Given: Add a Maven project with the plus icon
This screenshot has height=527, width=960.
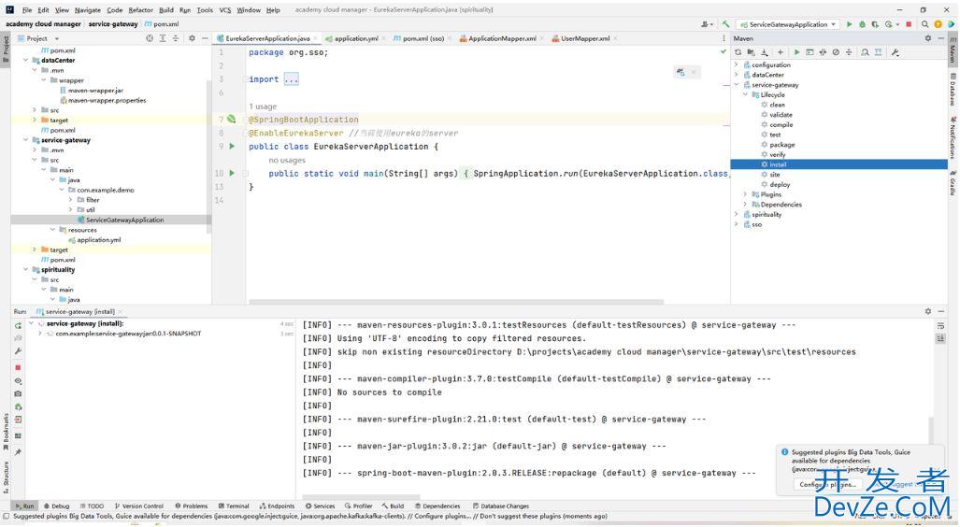Looking at the screenshot, I should (x=780, y=52).
